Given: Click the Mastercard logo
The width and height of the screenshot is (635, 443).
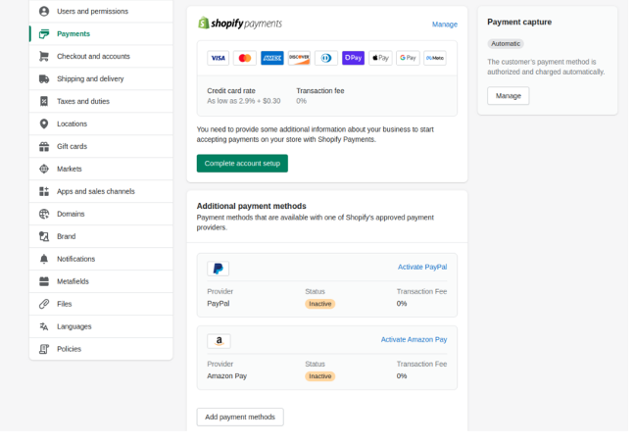Looking at the screenshot, I should [245, 58].
